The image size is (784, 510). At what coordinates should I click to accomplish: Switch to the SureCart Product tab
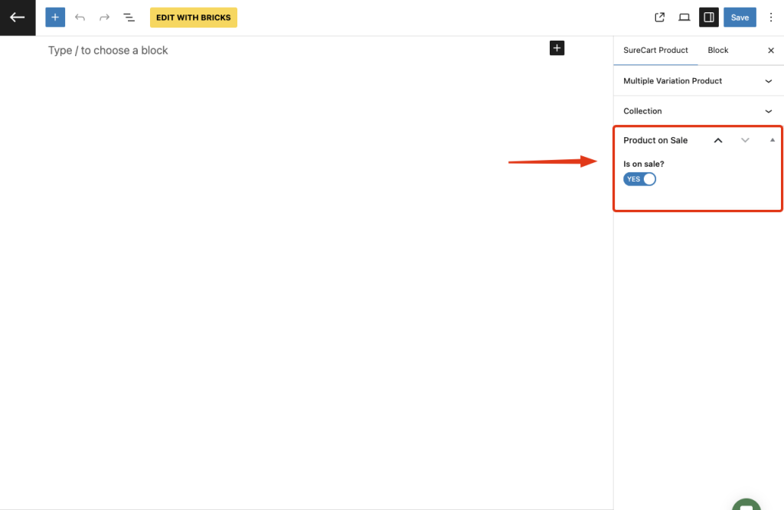[655, 51]
